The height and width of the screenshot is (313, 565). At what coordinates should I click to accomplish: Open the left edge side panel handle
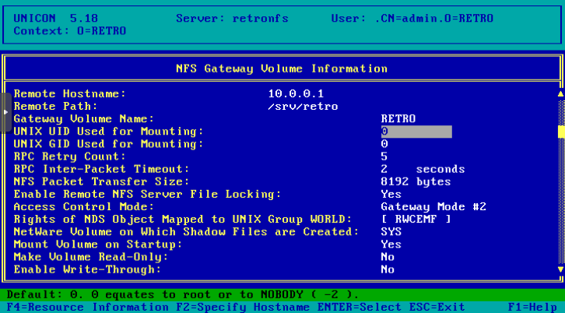coord(5,112)
